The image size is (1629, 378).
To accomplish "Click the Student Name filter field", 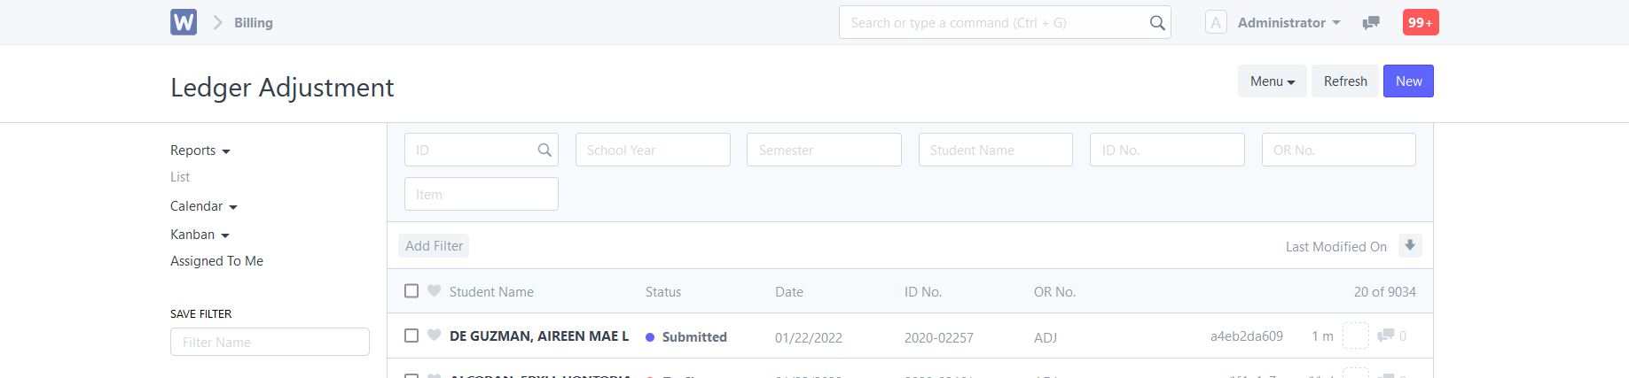I will (x=996, y=150).
